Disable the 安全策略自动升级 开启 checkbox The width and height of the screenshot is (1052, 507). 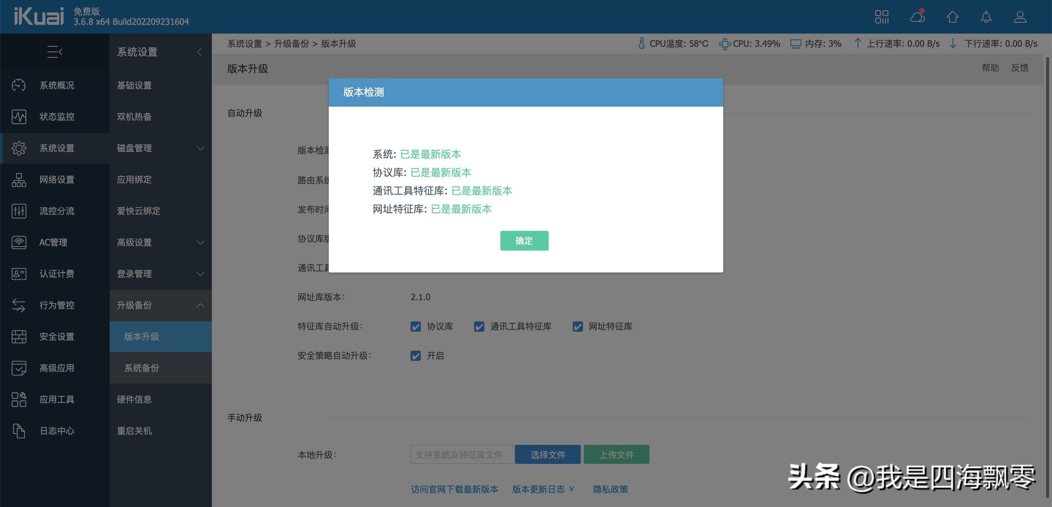point(415,356)
